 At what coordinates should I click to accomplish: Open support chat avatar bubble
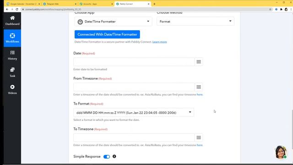coord(281,152)
